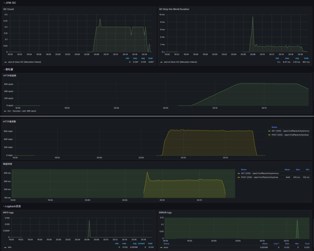Image resolution: width=314 pixels, height=251 pixels.
Task: Sort HTTP请求数 legend by Name header
Action: pos(274,127)
